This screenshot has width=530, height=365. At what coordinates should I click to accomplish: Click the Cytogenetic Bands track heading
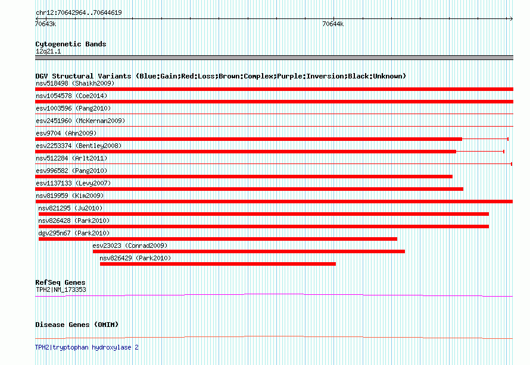[71, 44]
